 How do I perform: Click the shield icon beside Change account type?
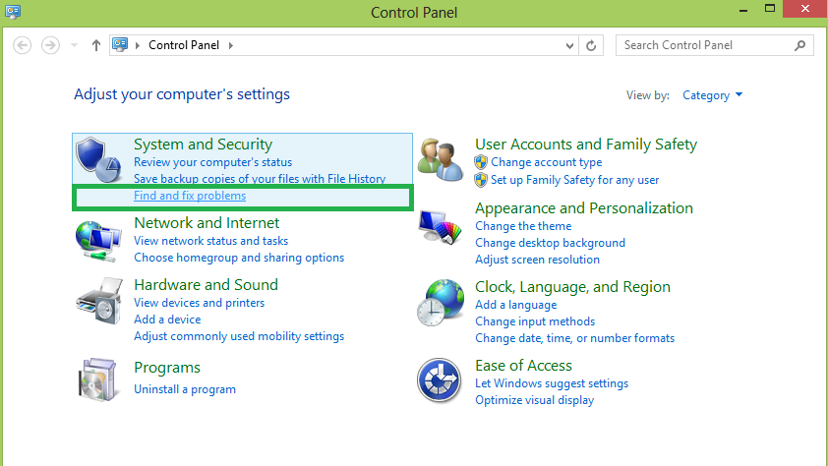[481, 162]
